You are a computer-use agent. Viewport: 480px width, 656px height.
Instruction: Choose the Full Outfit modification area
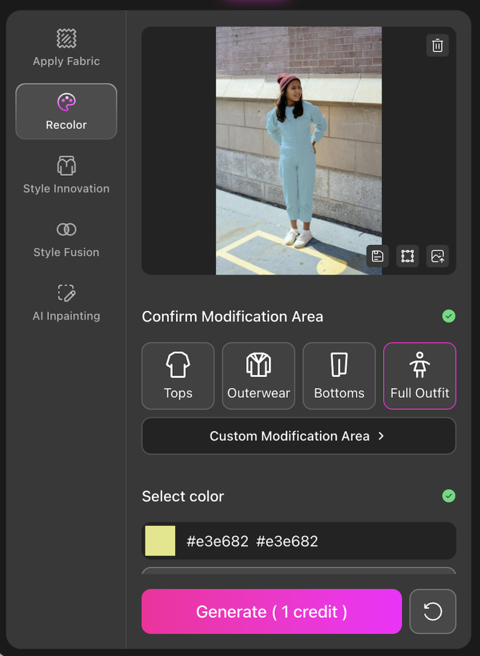[x=419, y=376]
